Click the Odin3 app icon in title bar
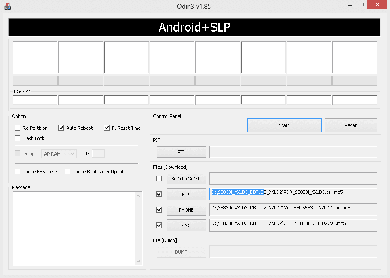390x278 pixels. (8, 6)
